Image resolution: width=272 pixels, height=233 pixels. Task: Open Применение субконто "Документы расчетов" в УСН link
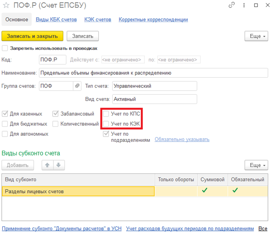pos(62,229)
